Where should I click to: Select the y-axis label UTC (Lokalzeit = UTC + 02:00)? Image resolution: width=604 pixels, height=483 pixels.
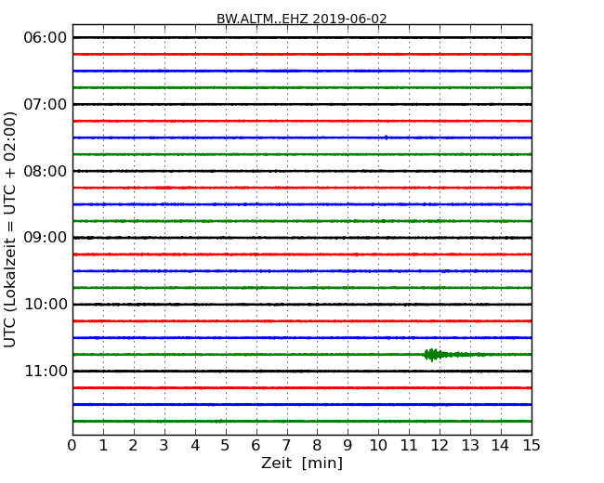[x=9, y=229]
